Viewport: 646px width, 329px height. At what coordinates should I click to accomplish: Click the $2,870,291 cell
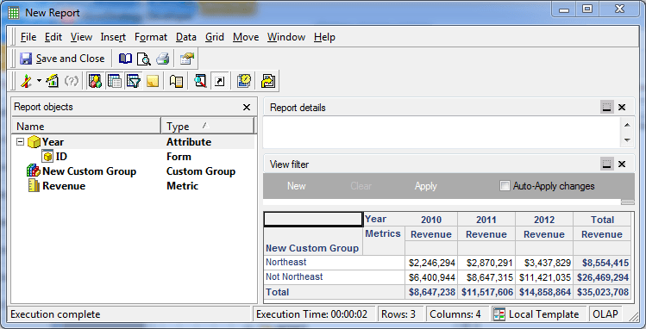(x=486, y=263)
